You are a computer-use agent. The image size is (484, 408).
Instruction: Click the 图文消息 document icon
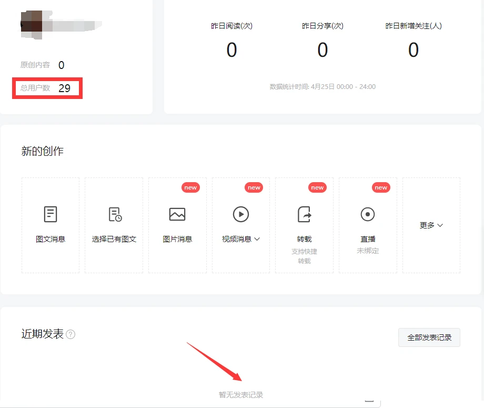[x=51, y=214]
